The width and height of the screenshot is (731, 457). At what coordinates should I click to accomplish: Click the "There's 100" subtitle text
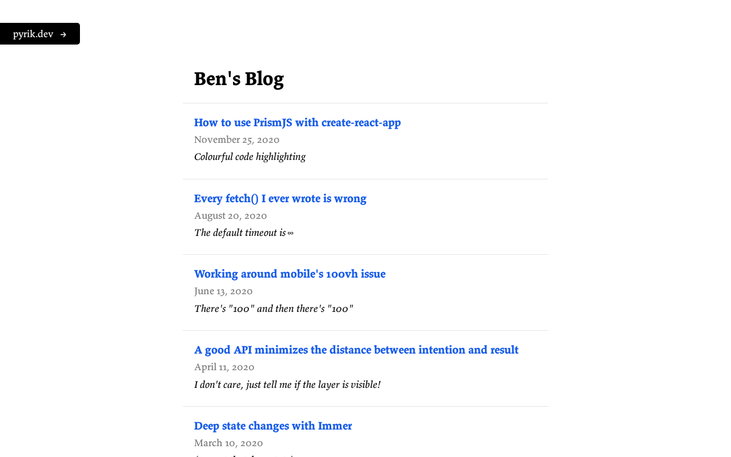click(273, 309)
